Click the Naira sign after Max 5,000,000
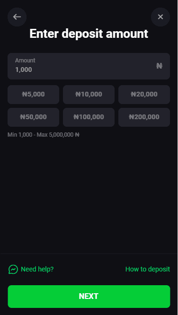Image resolution: width=178 pixels, height=315 pixels. tap(77, 135)
